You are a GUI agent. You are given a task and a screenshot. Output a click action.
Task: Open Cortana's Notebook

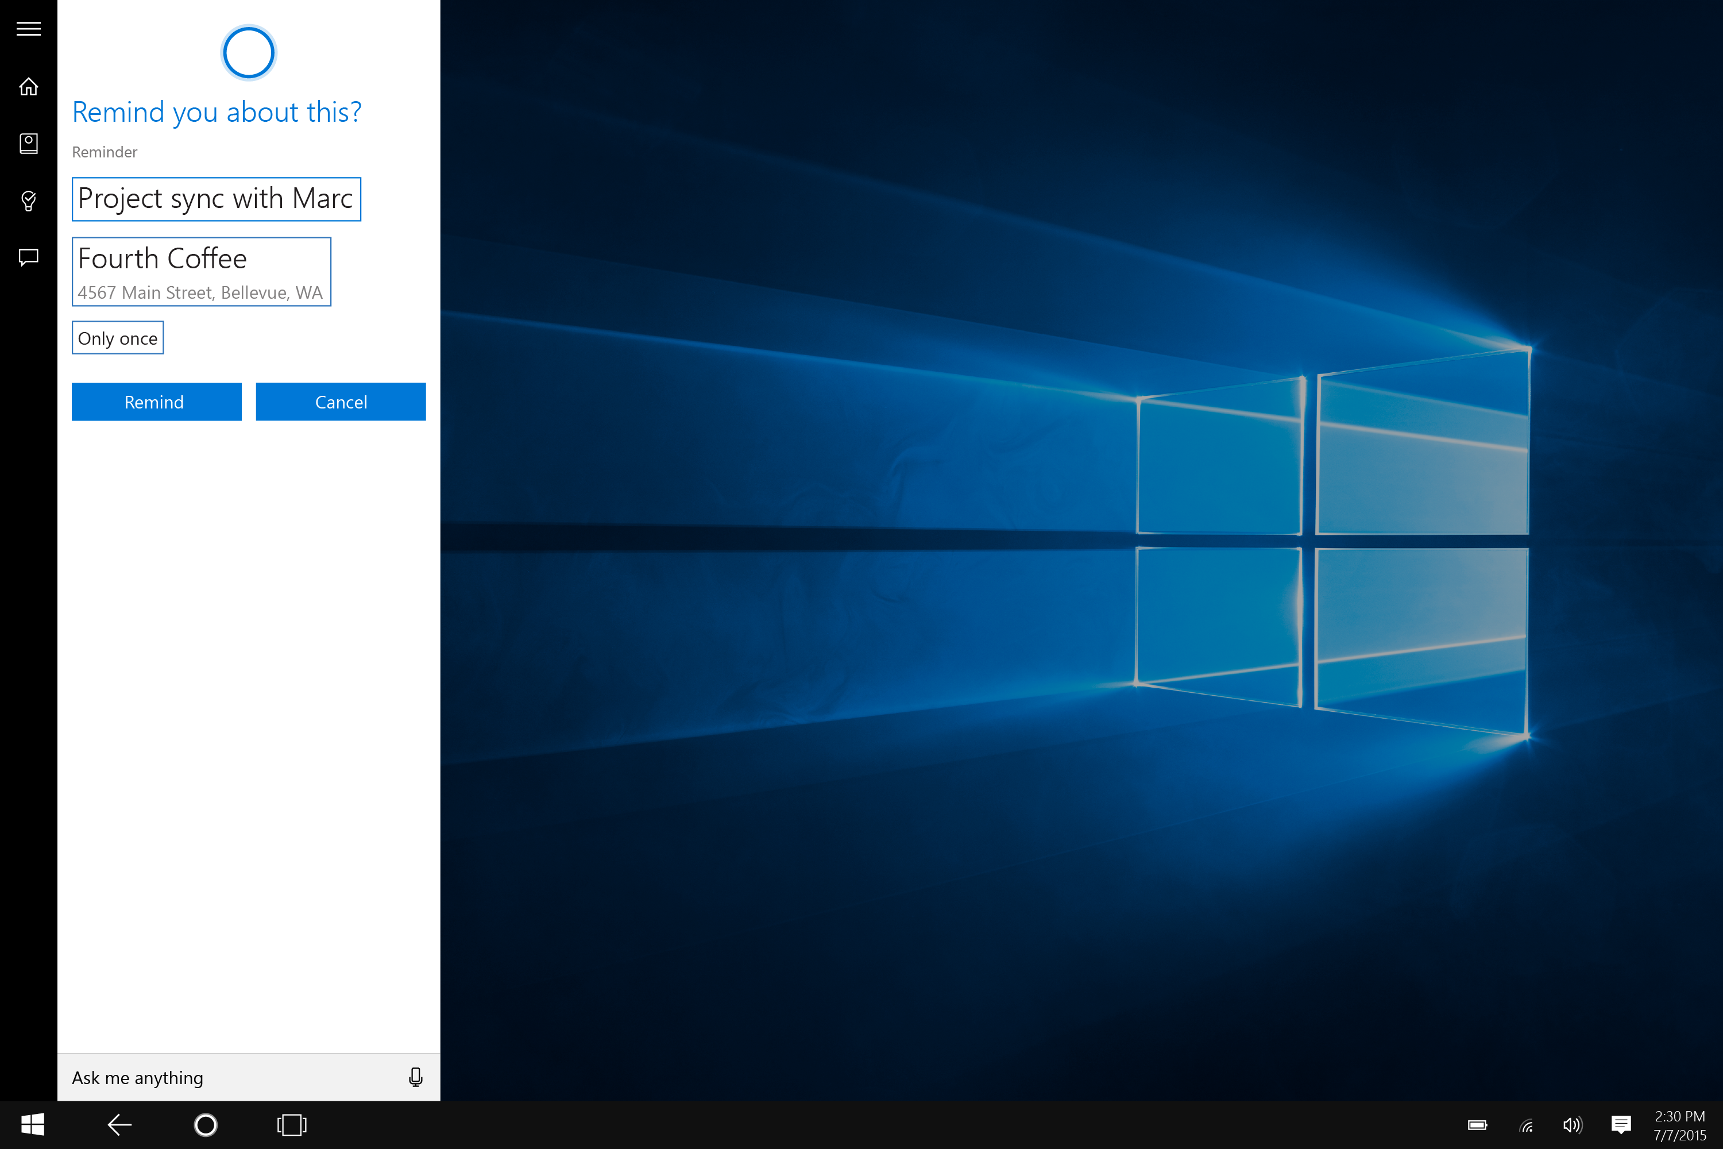pos(28,144)
